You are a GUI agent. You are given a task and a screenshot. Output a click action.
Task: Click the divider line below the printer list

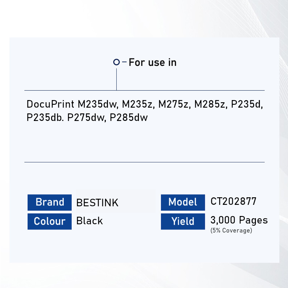coord(144,162)
